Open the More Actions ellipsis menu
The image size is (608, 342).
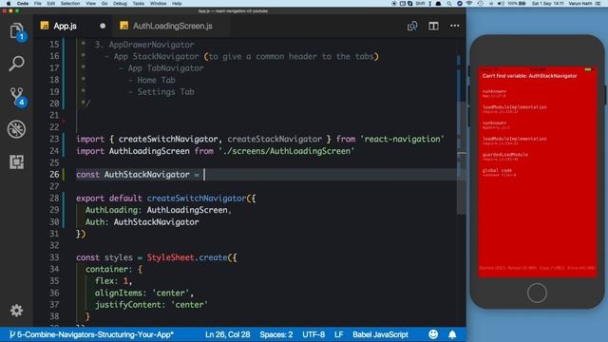(x=455, y=26)
